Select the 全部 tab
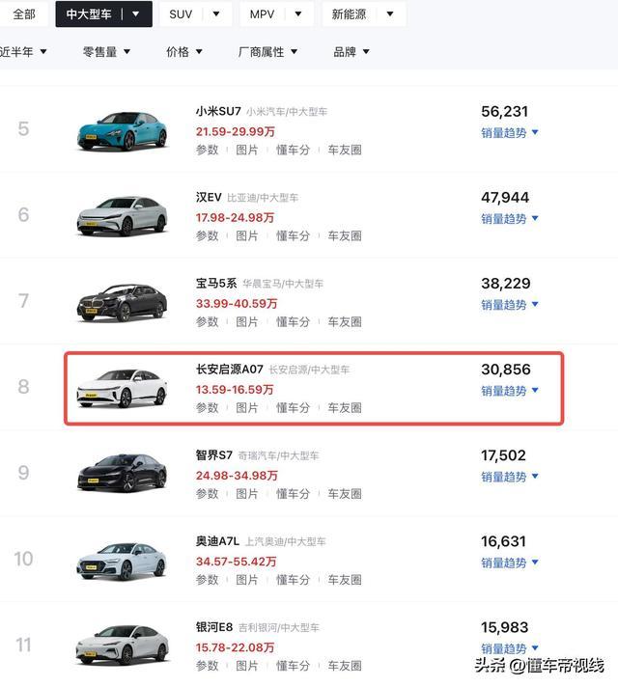Screen dimensions: 618x687 24,14
